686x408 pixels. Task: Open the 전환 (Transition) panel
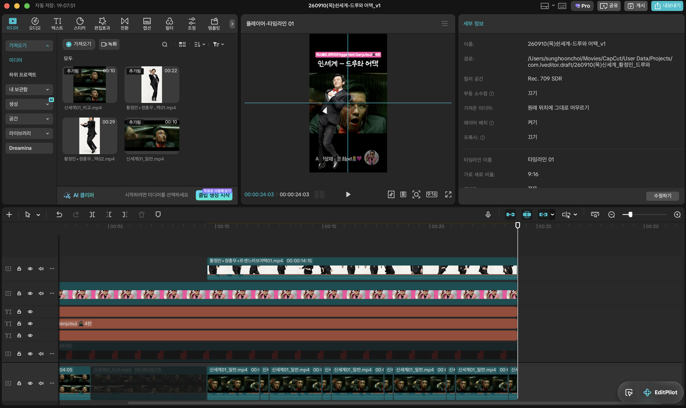(x=125, y=24)
